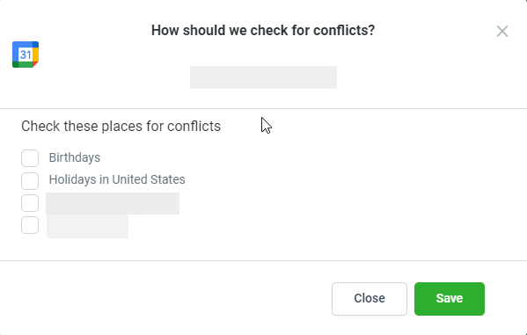The width and height of the screenshot is (527, 335).
Task: Click the Google Calendar logo icon
Action: click(26, 55)
